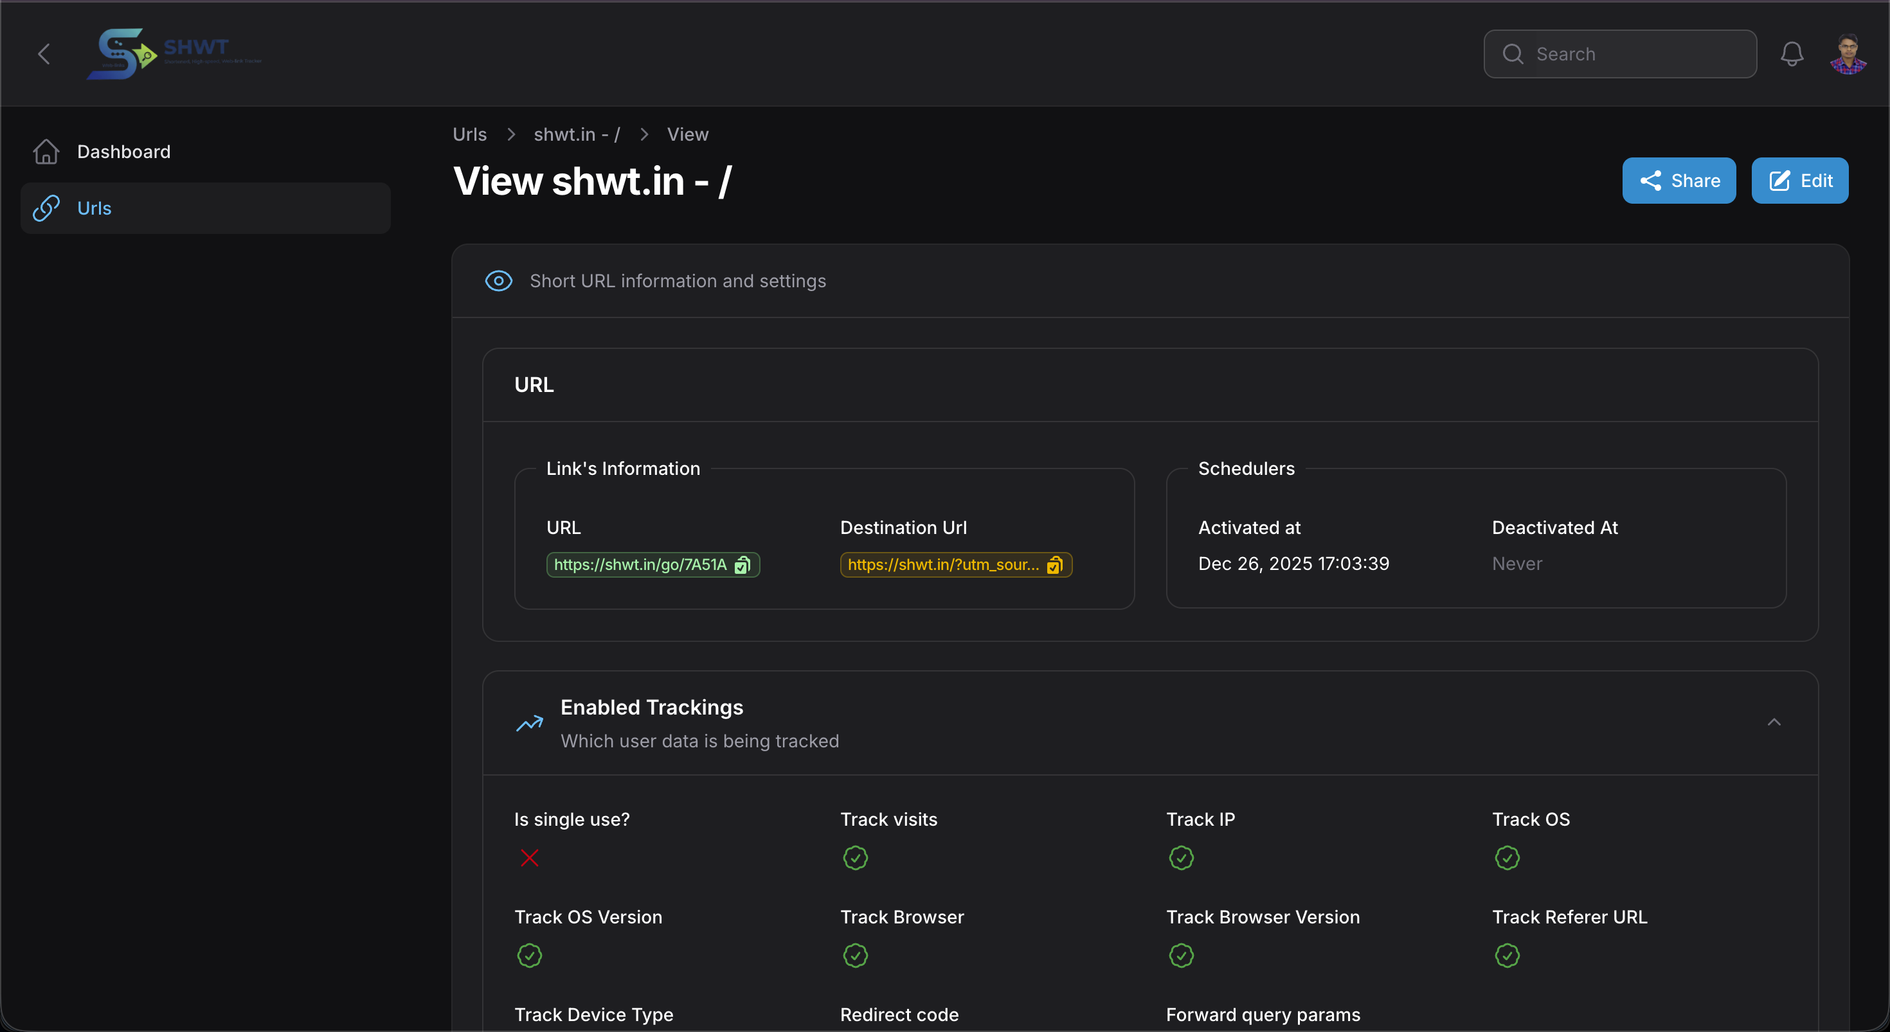This screenshot has width=1890, height=1032.
Task: Click the home icon beside Dashboard
Action: 45,151
